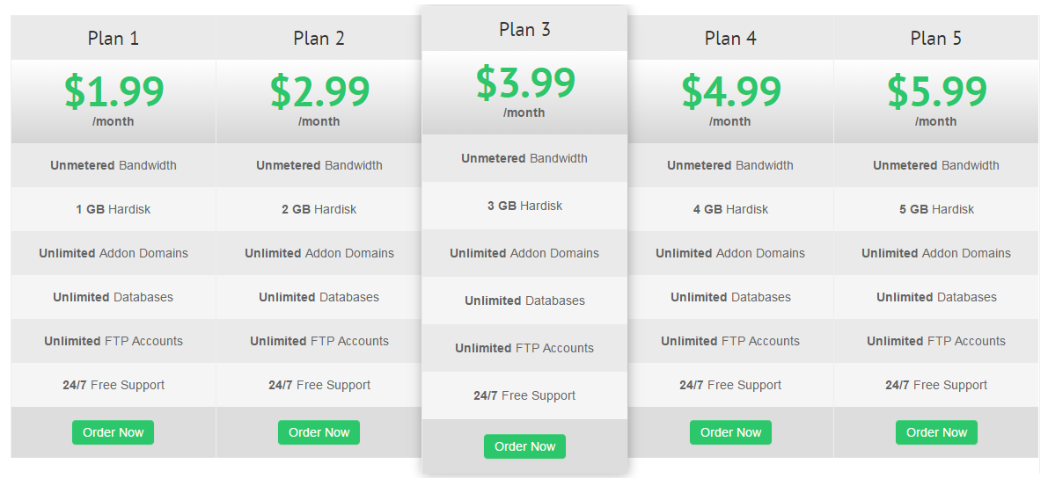Select the $3.99 price text
The height and width of the screenshot is (478, 1048).
click(x=525, y=83)
